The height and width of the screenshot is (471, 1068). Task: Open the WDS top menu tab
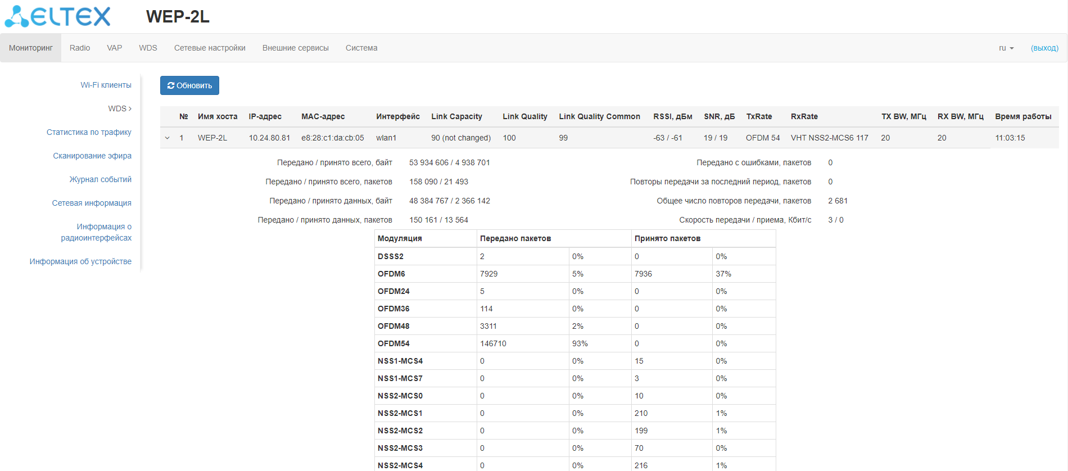coord(148,48)
